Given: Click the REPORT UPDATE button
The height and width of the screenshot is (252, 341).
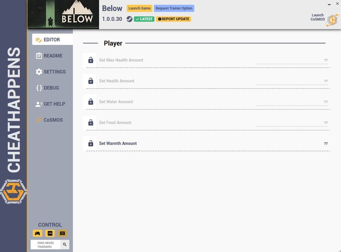Looking at the screenshot, I should (174, 19).
